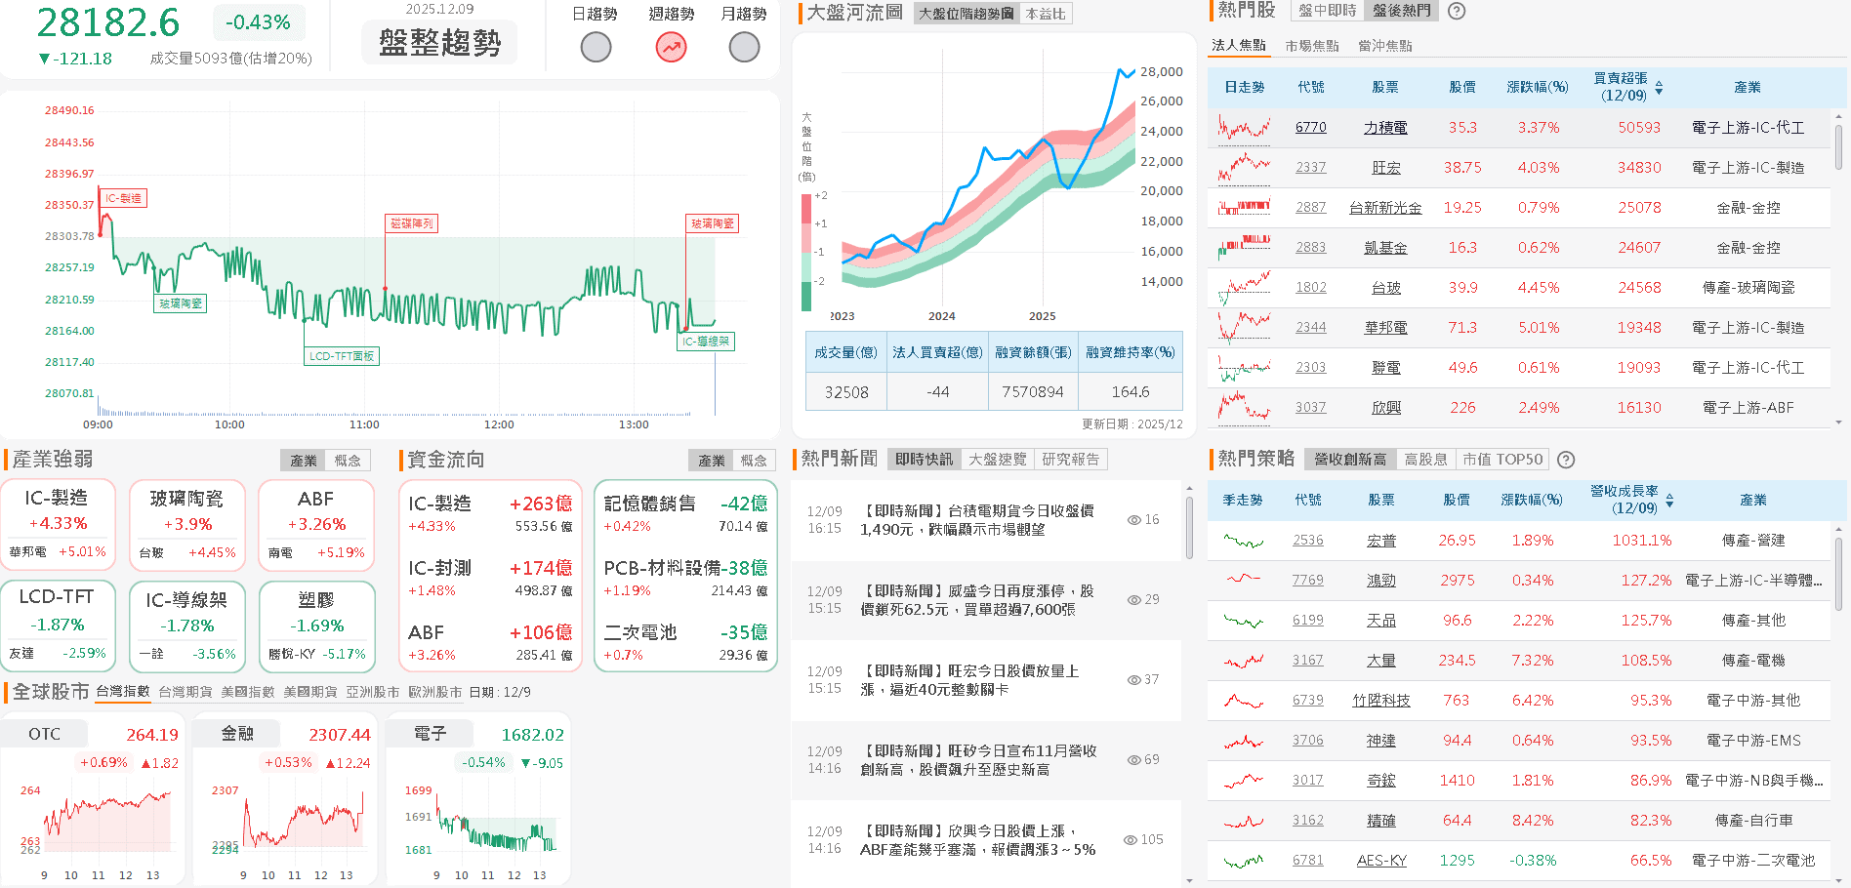Select the 日趨勢 indicator circle
This screenshot has height=888, width=1851.
point(596,47)
